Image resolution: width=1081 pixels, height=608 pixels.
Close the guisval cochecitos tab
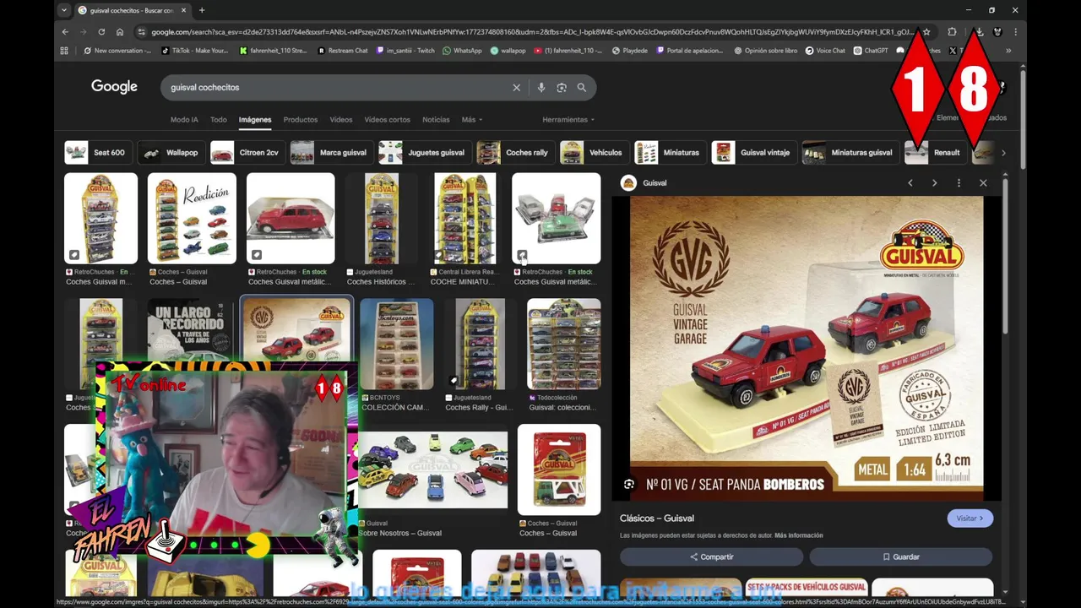184,10
